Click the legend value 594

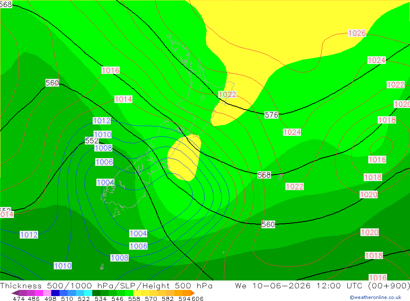(184, 299)
